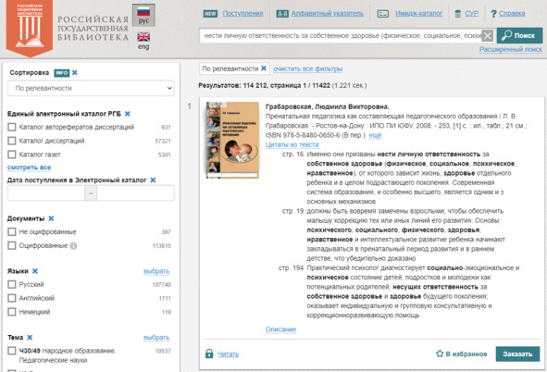Image resolution: width=547 pixels, height=372 pixels.
Task: Check Английский language box
Action: (x=12, y=298)
